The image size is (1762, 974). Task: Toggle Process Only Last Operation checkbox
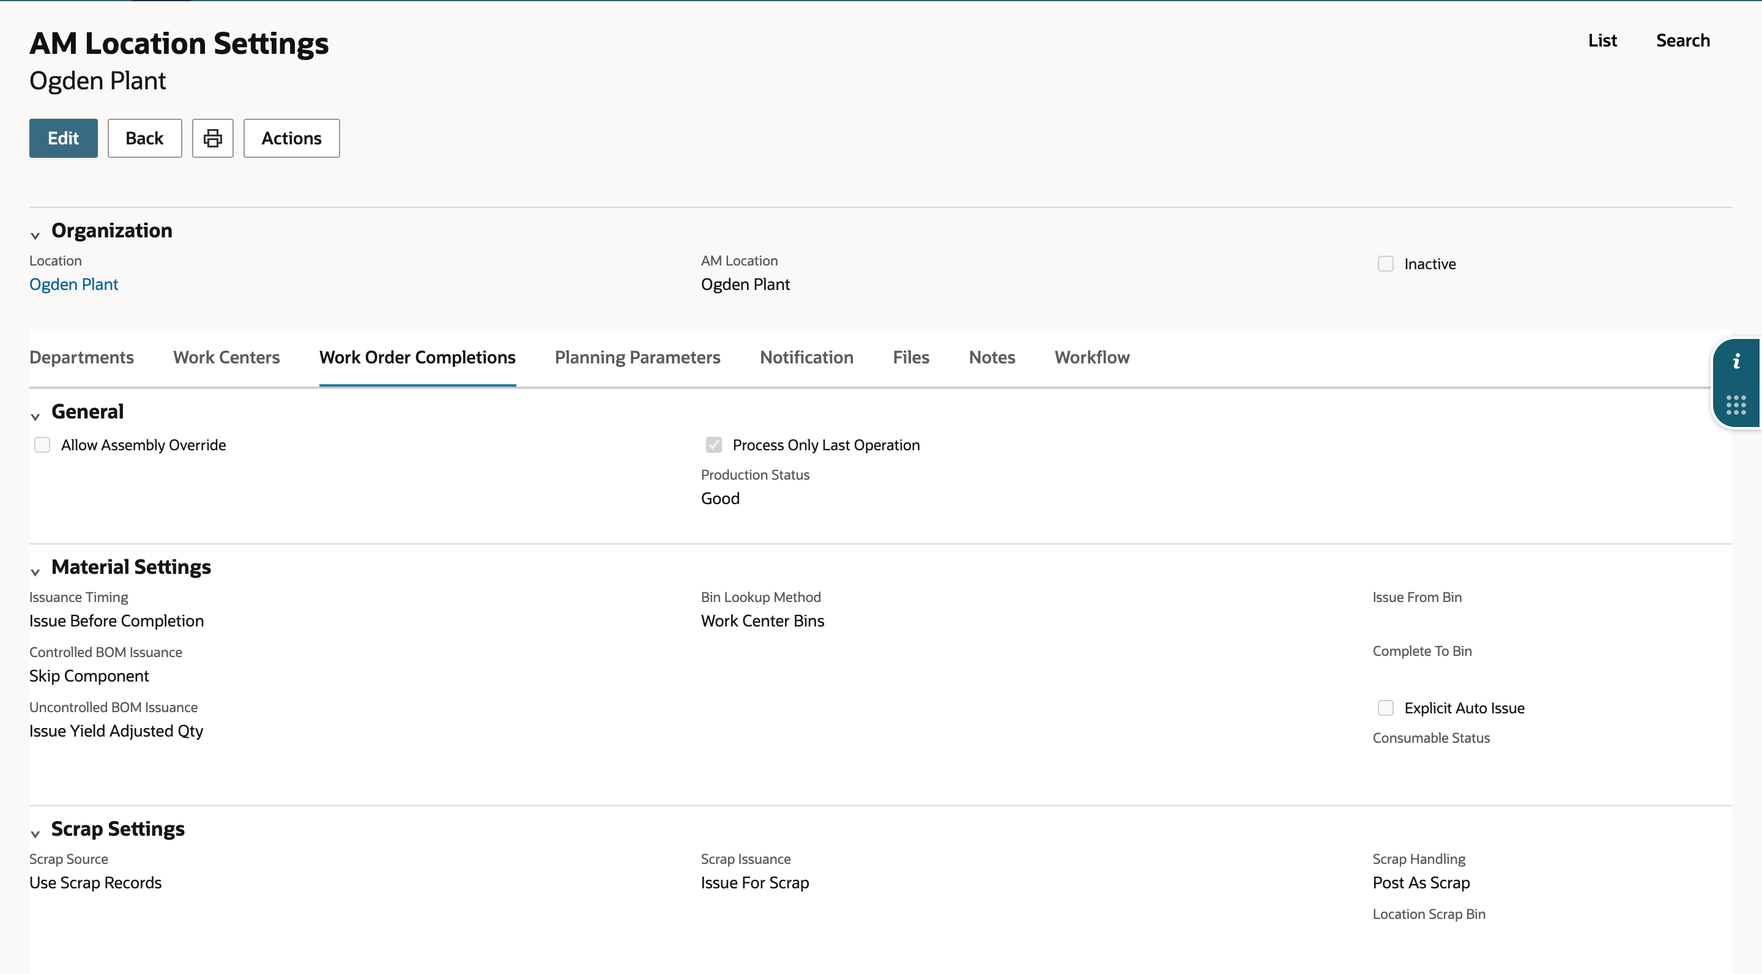click(x=713, y=445)
